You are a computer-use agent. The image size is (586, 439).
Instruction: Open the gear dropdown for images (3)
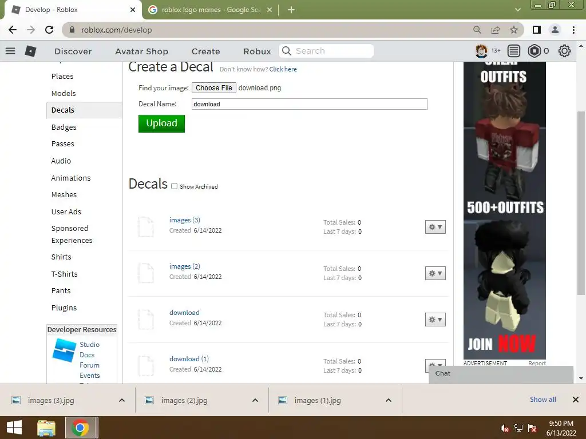point(435,227)
